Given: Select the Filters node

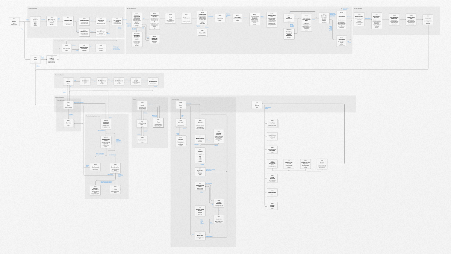Looking at the screenshot, I should (158, 122).
